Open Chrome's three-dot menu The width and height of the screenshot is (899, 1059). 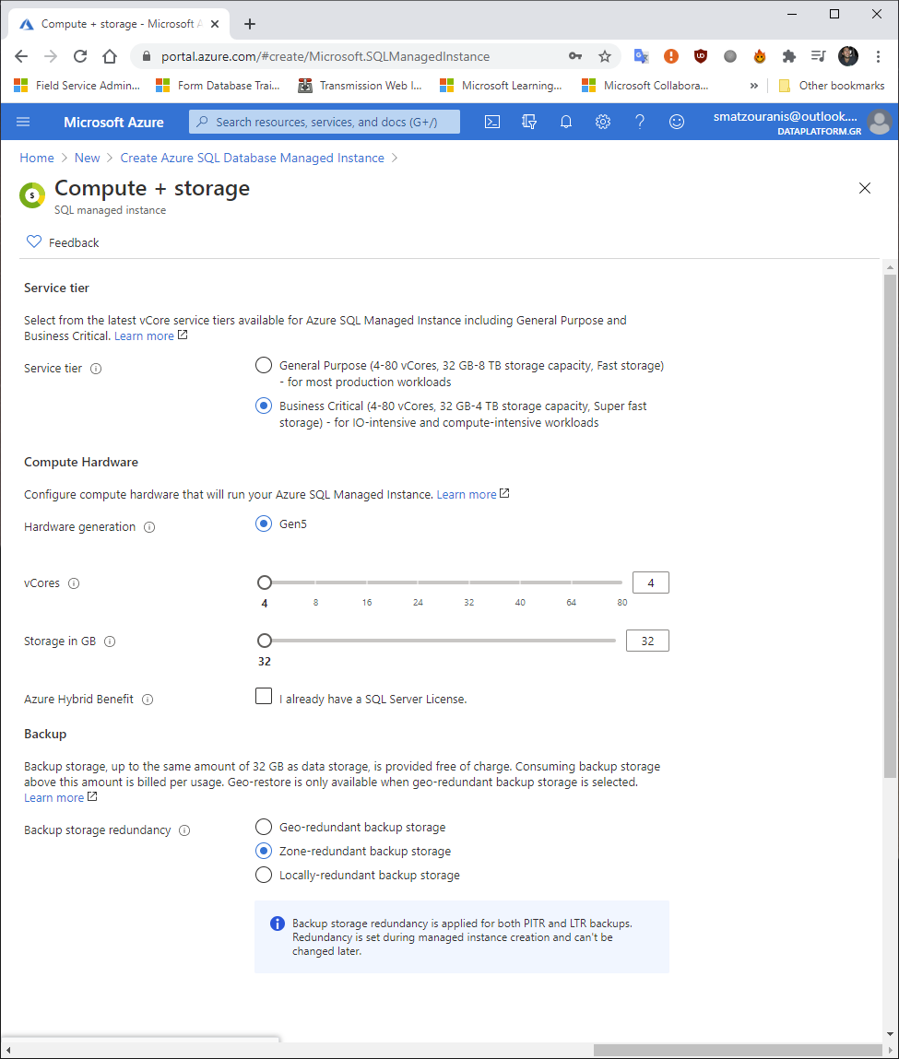(879, 56)
